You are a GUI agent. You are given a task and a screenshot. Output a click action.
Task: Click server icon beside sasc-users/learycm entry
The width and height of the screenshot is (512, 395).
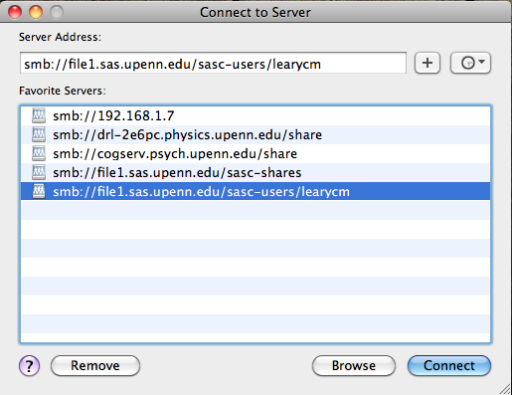click(x=39, y=191)
